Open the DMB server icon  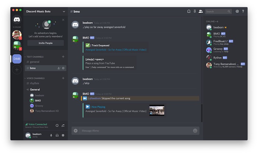(x=17, y=59)
